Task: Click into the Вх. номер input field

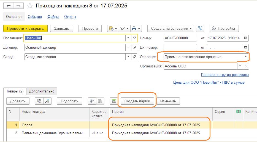Action: click(x=180, y=48)
